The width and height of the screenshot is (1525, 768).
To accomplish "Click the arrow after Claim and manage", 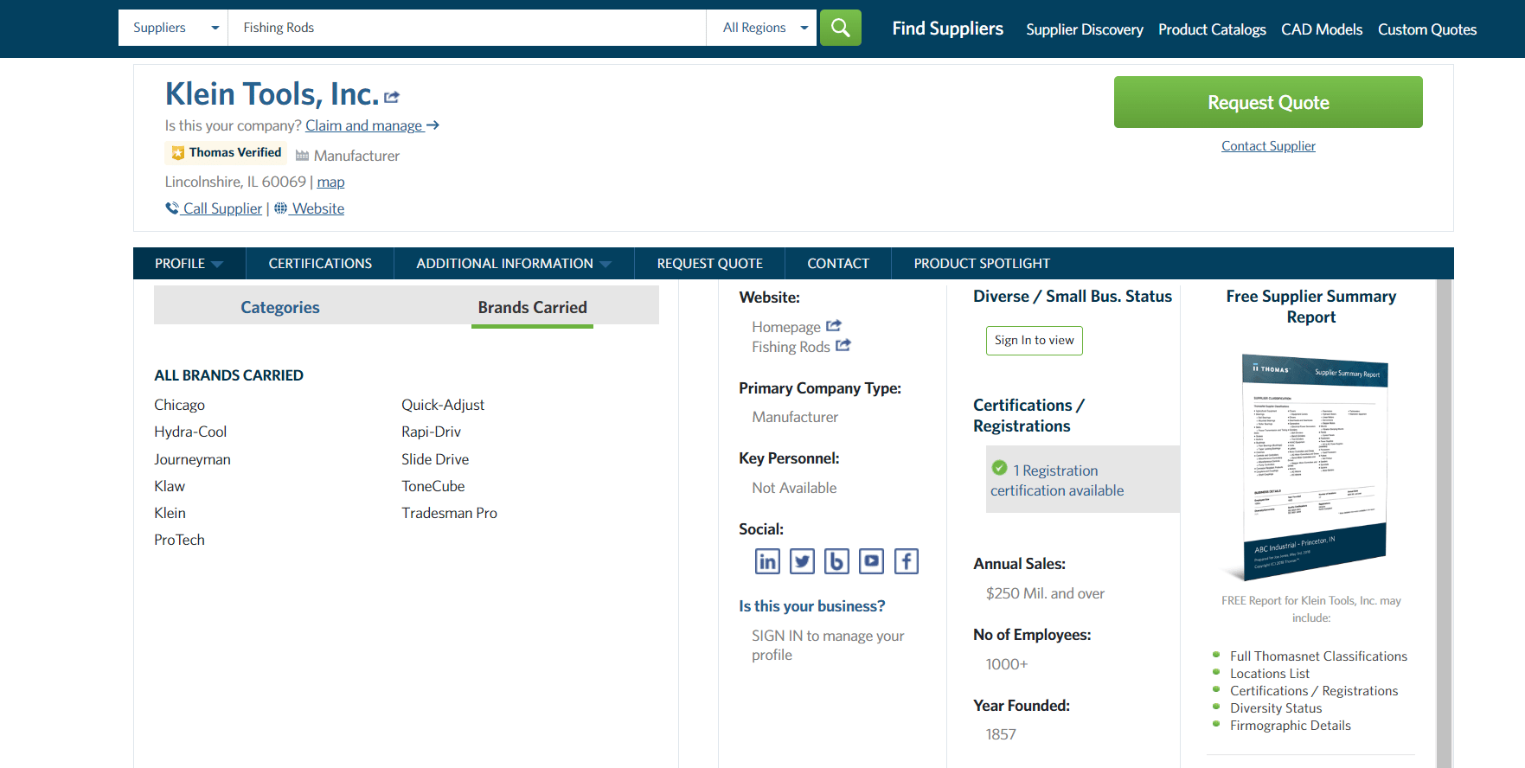I will coord(433,125).
